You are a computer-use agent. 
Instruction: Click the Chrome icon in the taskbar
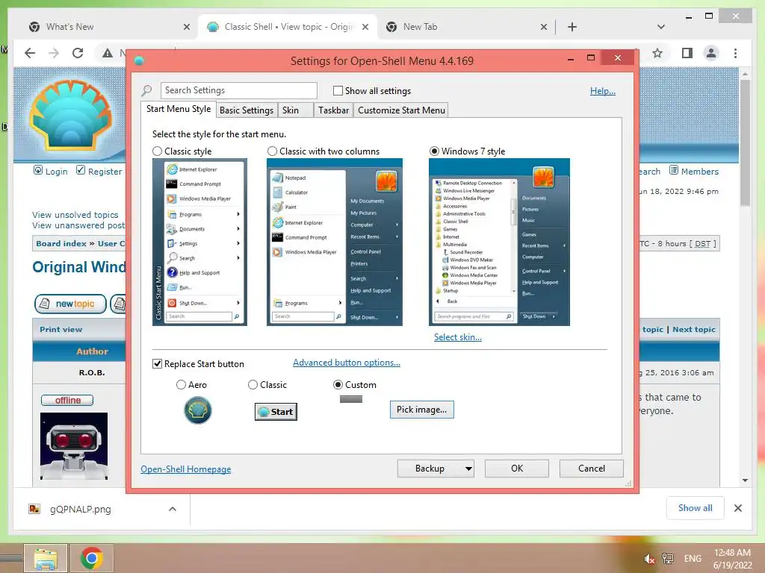(x=92, y=558)
